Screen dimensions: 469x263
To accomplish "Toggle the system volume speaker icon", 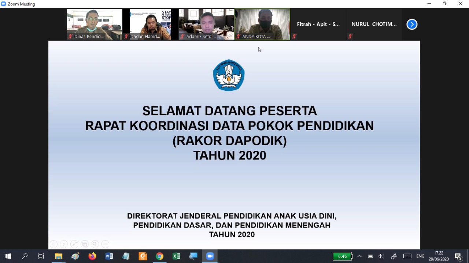I will click(381, 256).
